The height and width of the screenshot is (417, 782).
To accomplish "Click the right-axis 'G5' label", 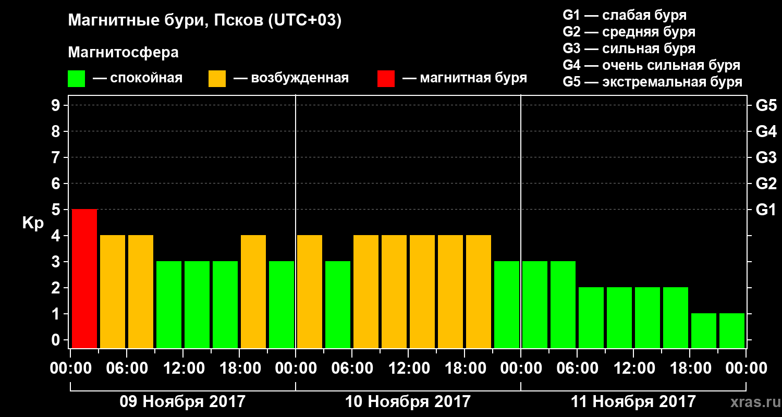I will [x=766, y=105].
